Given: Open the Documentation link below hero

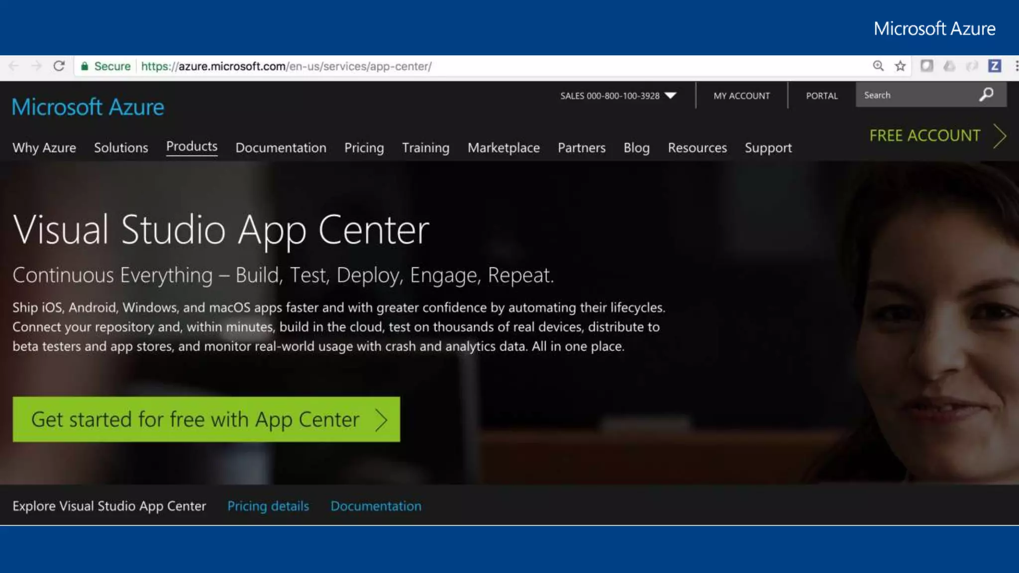Looking at the screenshot, I should [376, 506].
